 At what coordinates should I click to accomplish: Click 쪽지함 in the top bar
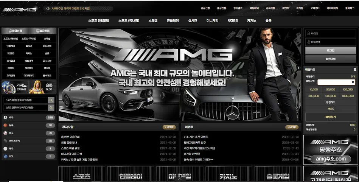point(300,8)
